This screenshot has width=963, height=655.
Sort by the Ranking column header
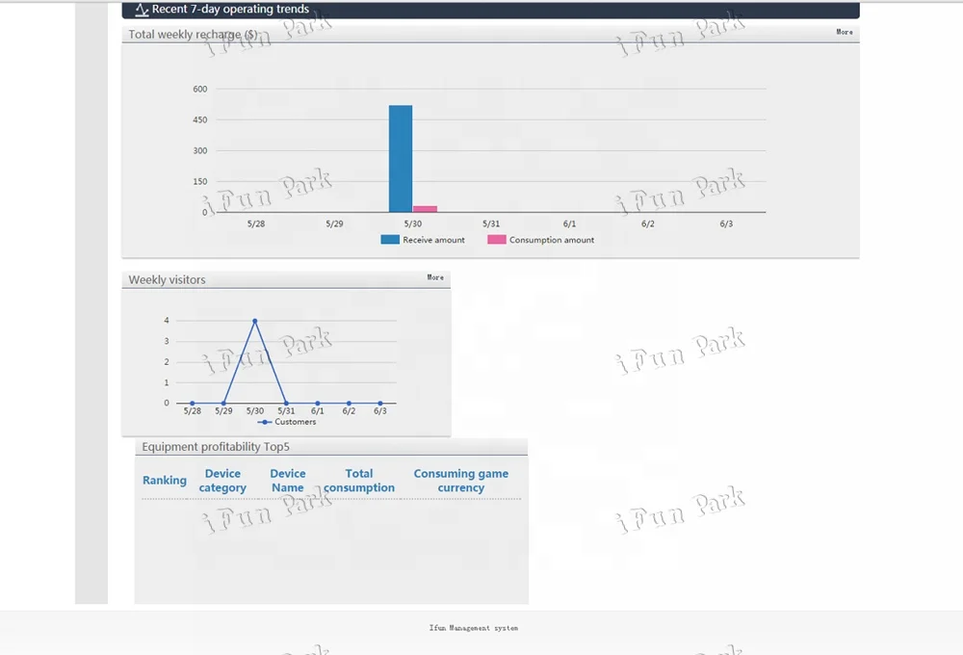165,481
